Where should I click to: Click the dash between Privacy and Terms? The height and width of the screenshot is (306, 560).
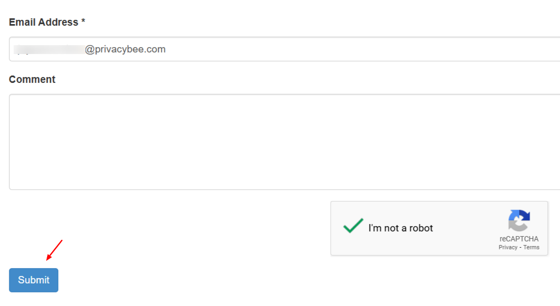click(520, 247)
